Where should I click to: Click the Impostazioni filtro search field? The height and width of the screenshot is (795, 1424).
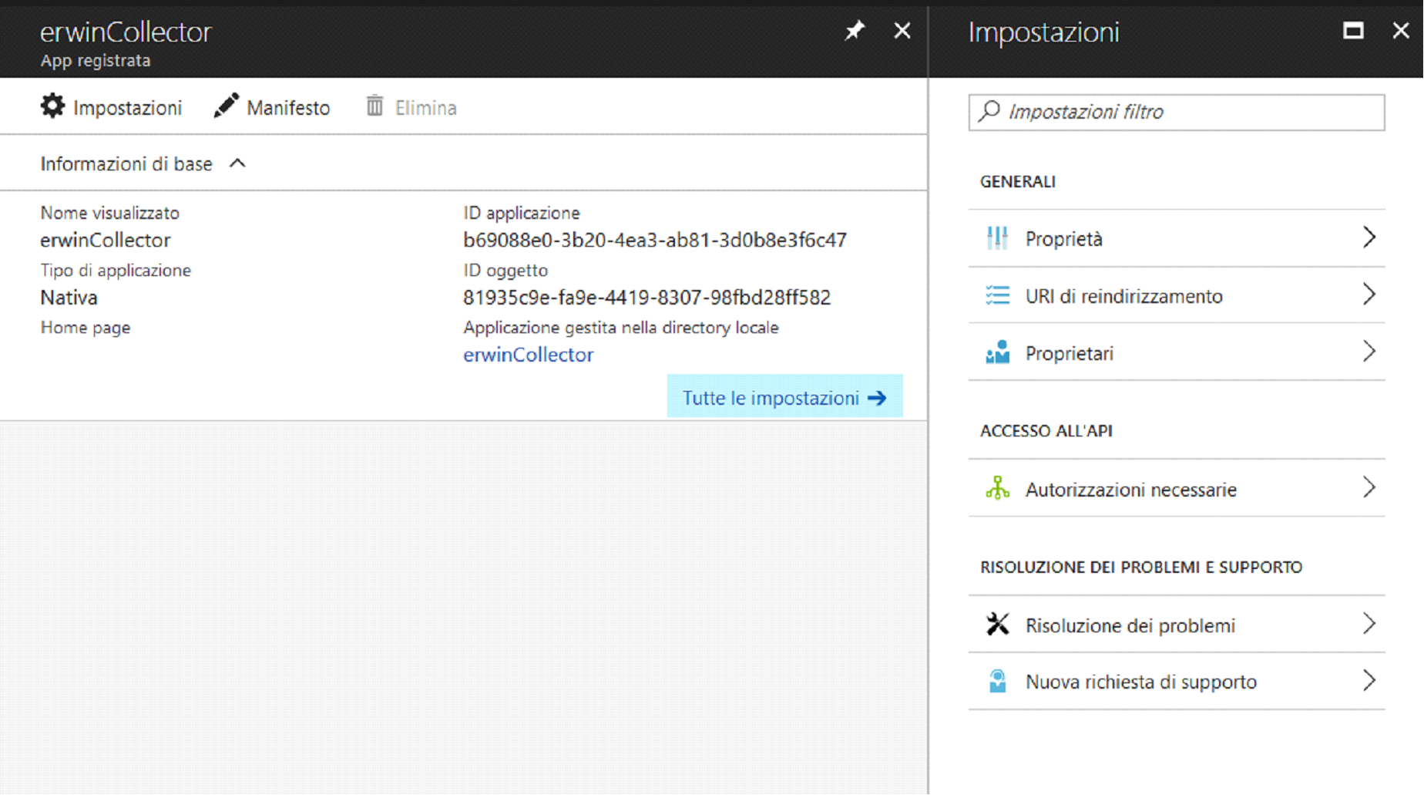pyautogui.click(x=1187, y=113)
